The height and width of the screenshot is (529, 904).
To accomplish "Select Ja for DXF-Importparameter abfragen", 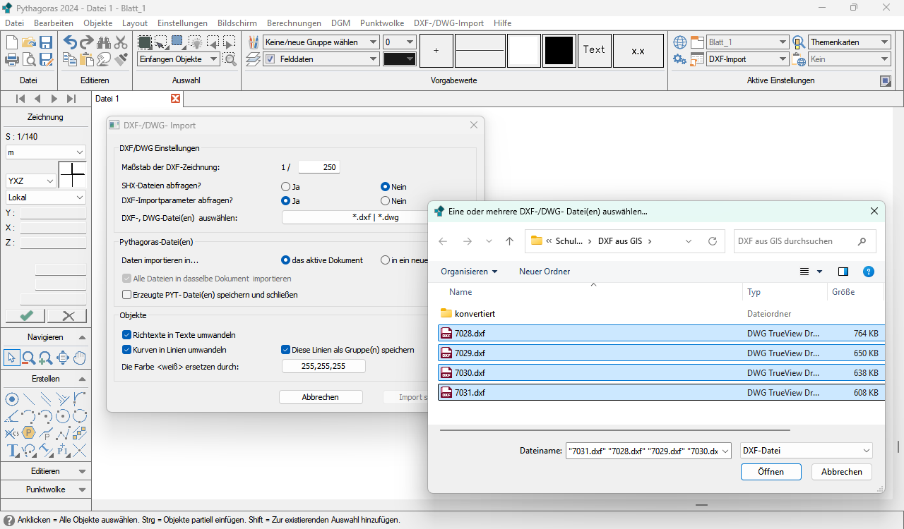I will click(x=285, y=201).
